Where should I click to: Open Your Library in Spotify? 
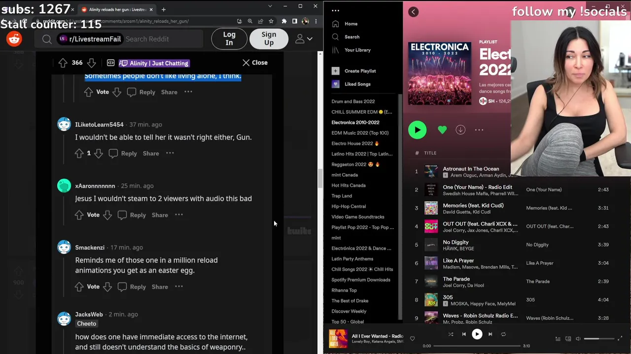pyautogui.click(x=351, y=50)
